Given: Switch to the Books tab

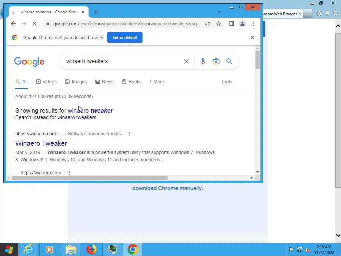Looking at the screenshot, I should tap(132, 82).
